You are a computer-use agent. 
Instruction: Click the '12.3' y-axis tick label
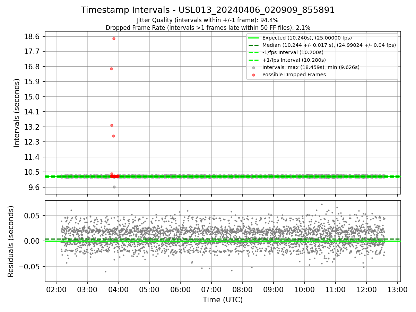(32, 142)
